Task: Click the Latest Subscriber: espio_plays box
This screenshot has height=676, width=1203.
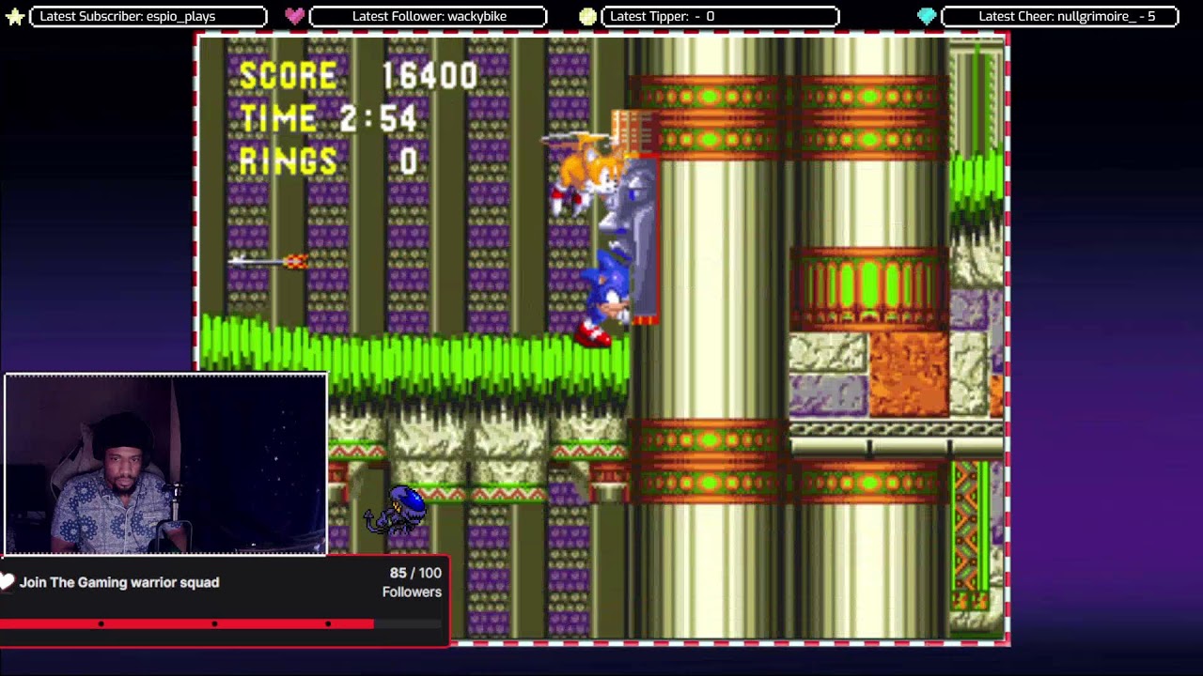Action: click(x=148, y=16)
